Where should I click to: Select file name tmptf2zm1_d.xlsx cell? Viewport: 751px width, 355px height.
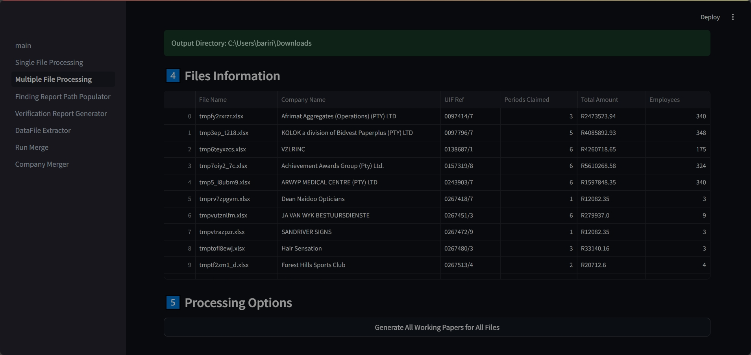tap(236, 265)
